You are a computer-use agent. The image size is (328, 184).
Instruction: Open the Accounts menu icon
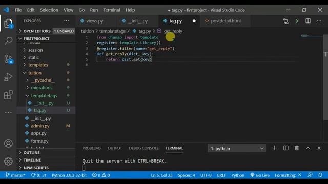(x=8, y=143)
